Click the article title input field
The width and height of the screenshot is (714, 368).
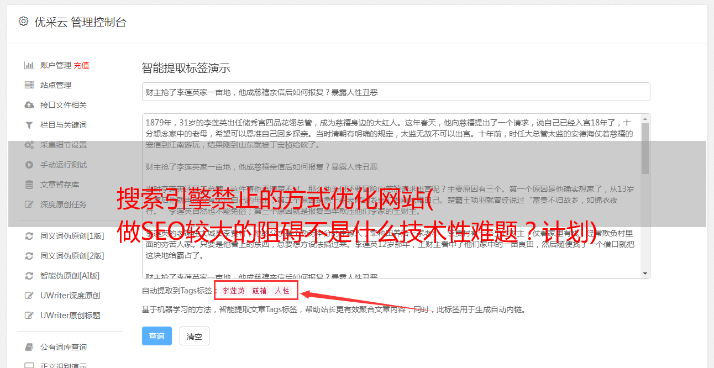(396, 92)
